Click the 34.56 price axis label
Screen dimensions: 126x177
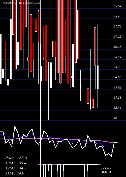coord(117,77)
